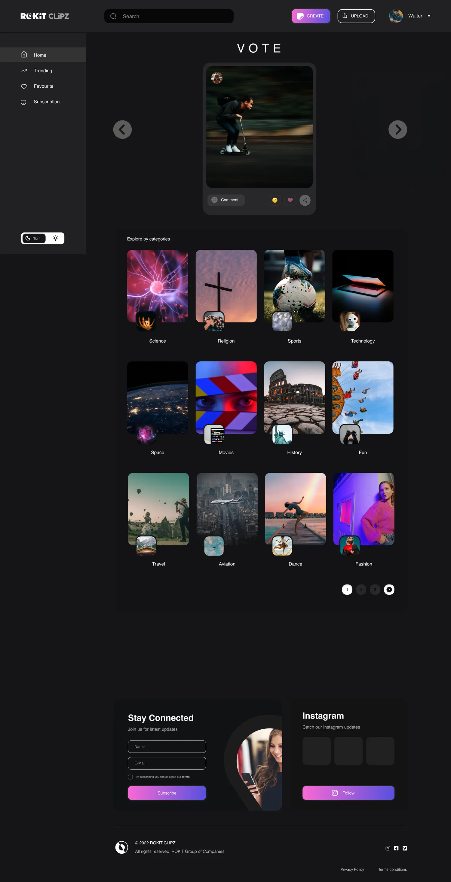Share the clip via share icon
451x882 pixels.
(x=305, y=200)
